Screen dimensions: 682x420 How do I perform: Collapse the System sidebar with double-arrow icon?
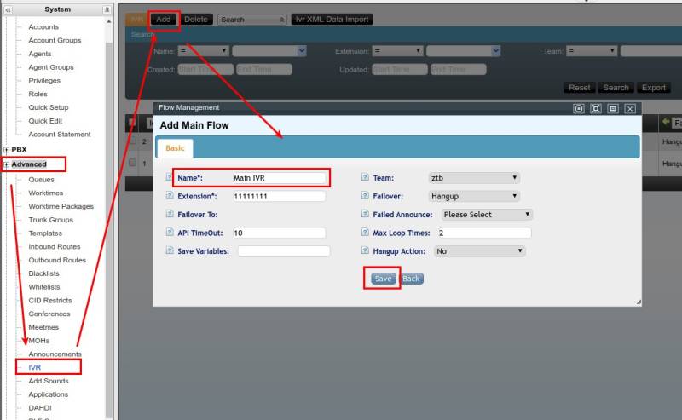tap(9, 9)
